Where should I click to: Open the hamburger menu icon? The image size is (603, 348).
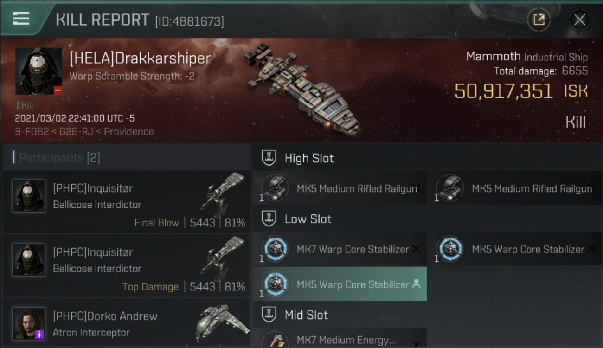click(21, 19)
